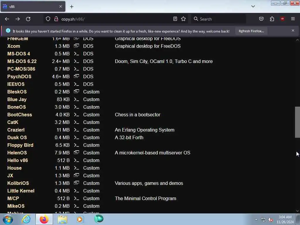Open BoneOS
The height and width of the screenshot is (225, 300).
click(x=16, y=107)
